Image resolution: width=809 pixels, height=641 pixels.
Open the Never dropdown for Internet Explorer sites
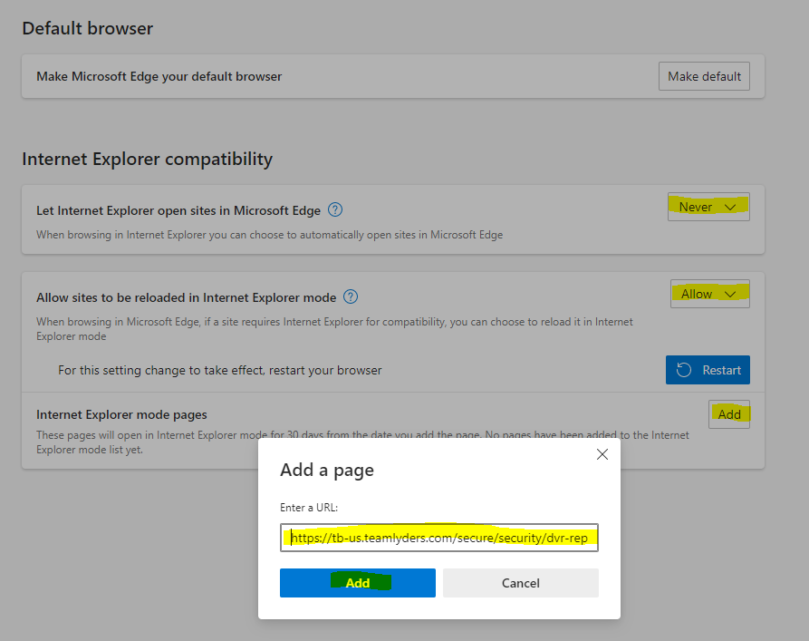point(708,207)
